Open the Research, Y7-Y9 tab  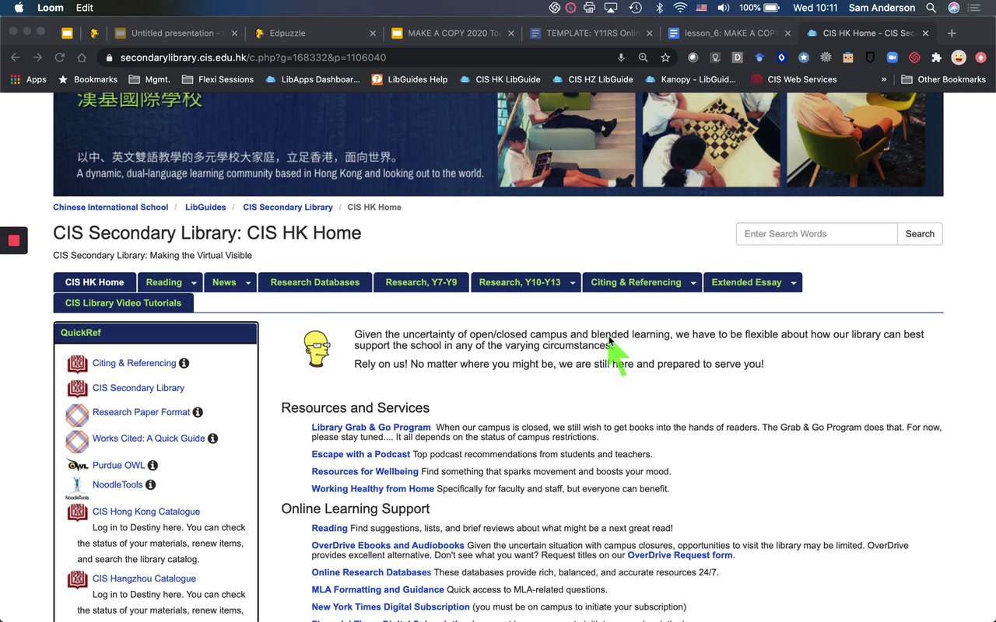(x=421, y=282)
